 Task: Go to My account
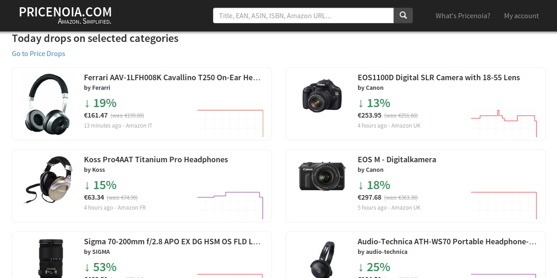(521, 16)
